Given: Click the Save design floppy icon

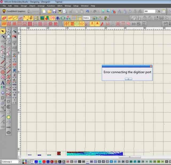Looking at the screenshot, I should (x=54, y=11).
